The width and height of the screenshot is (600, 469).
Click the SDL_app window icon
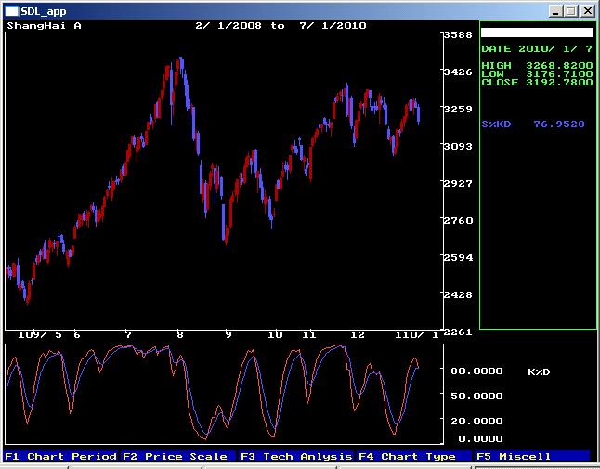tap(11, 11)
